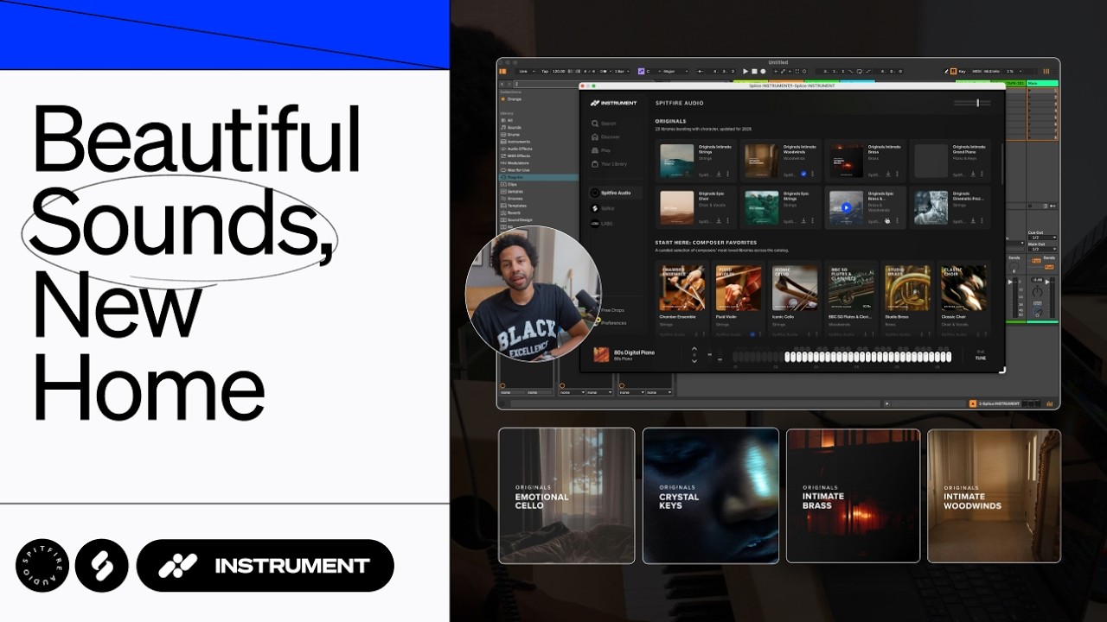The image size is (1107, 622).
Task: Open the Main Out 1/2 dropdown
Action: (1042, 249)
